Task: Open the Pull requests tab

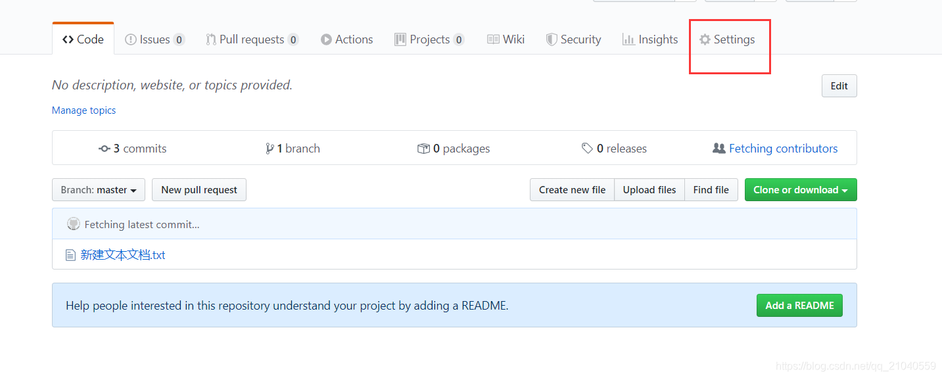Action: pyautogui.click(x=252, y=39)
